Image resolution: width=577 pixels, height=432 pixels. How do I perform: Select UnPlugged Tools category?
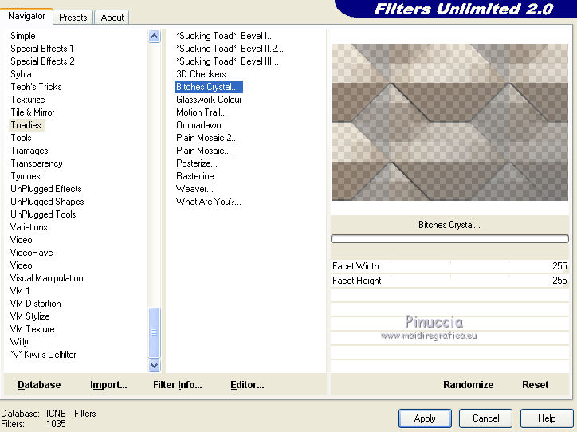point(43,214)
